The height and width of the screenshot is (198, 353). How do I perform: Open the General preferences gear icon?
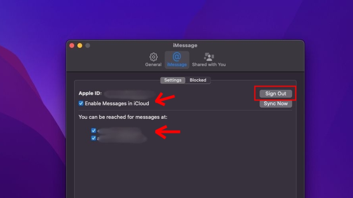point(153,57)
